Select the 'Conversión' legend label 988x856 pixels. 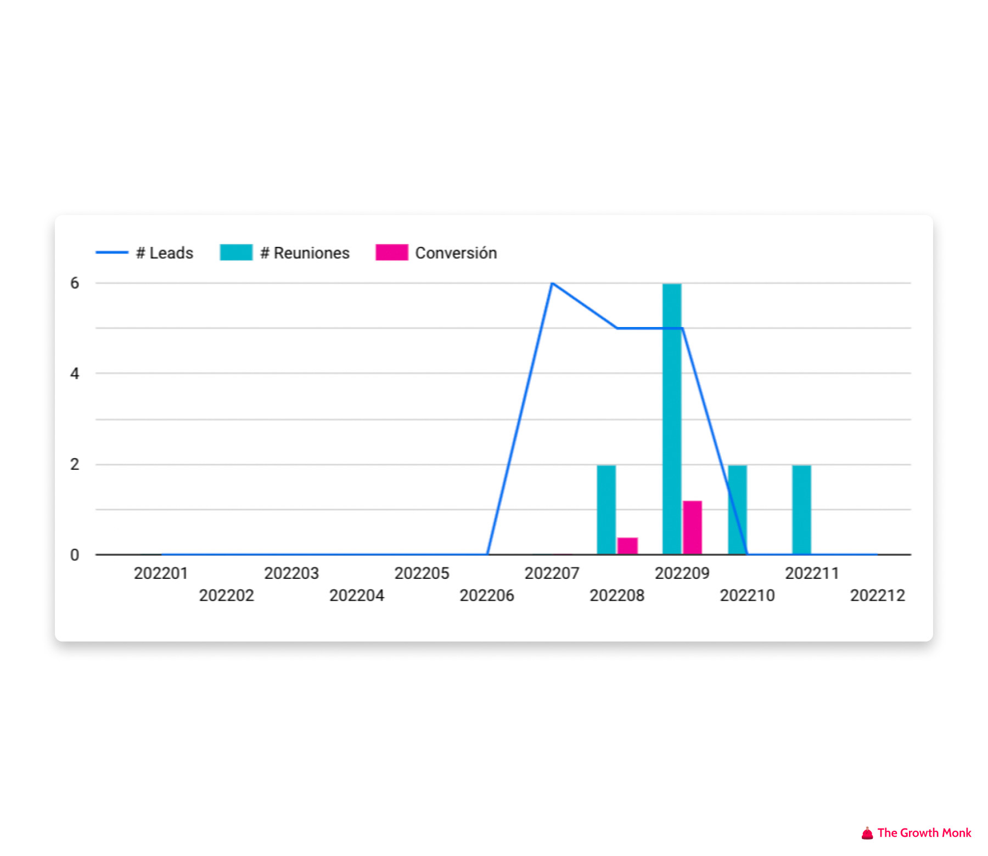tap(456, 253)
